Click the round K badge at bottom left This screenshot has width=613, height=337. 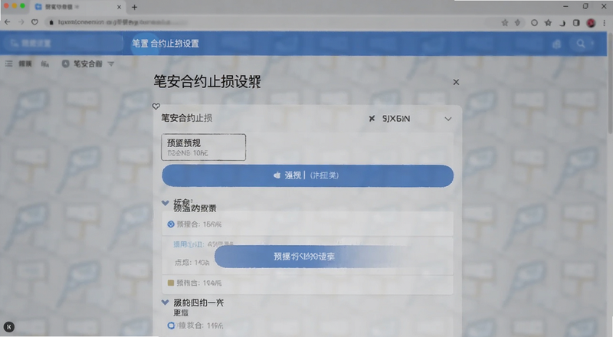(9, 327)
